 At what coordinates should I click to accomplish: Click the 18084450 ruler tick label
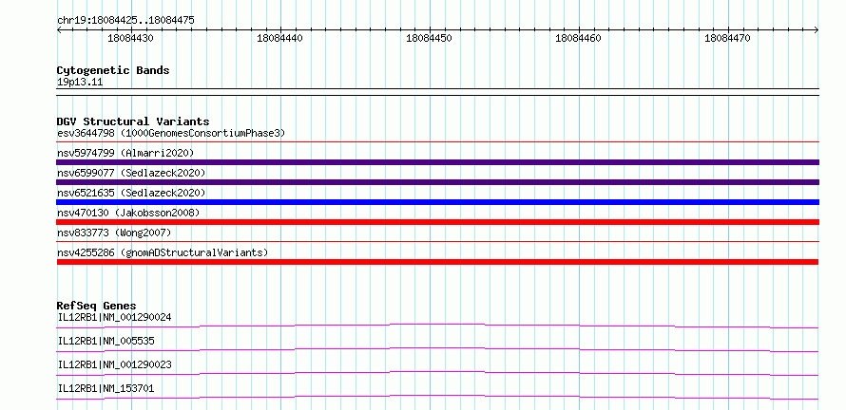pos(429,39)
